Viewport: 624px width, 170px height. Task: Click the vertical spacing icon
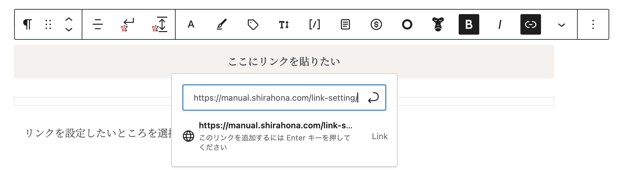pyautogui.click(x=160, y=24)
